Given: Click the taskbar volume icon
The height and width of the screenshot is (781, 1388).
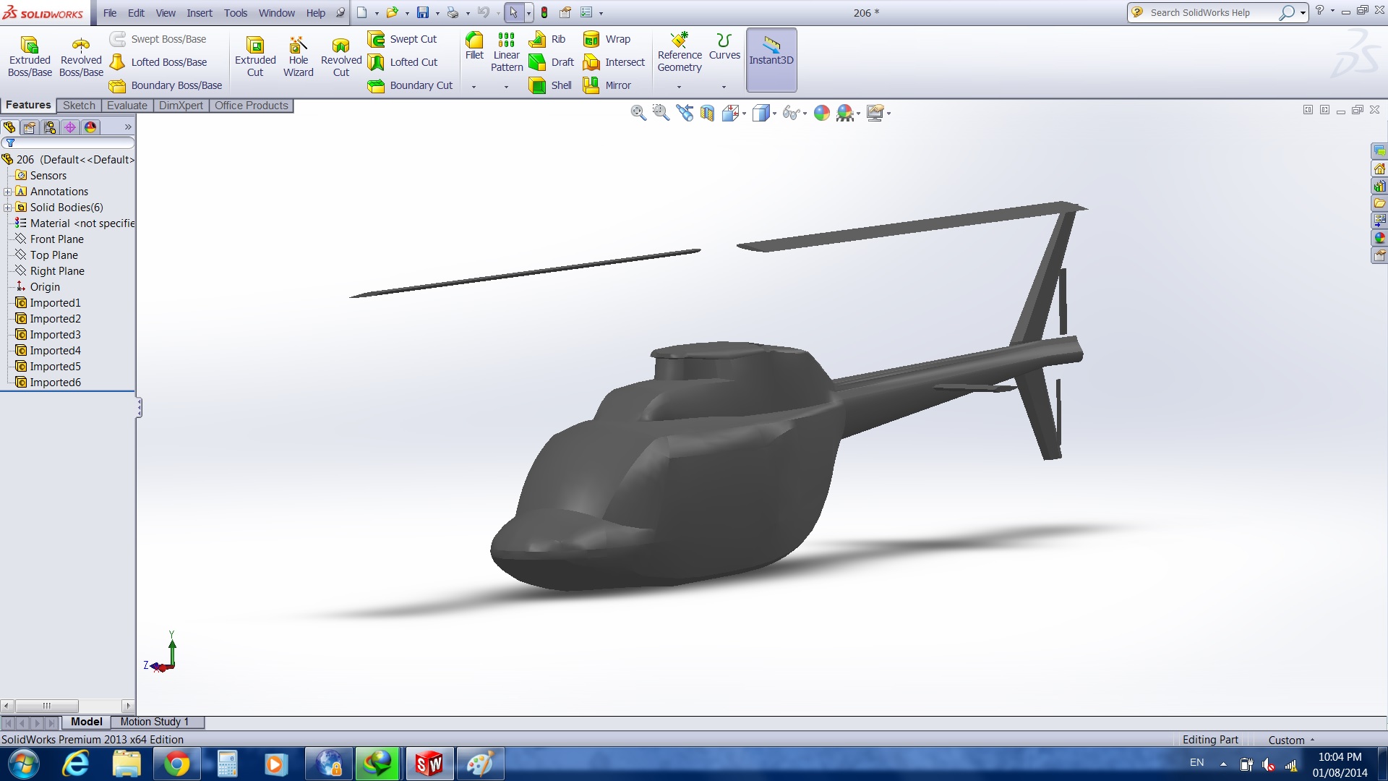Looking at the screenshot, I should coord(1269,764).
